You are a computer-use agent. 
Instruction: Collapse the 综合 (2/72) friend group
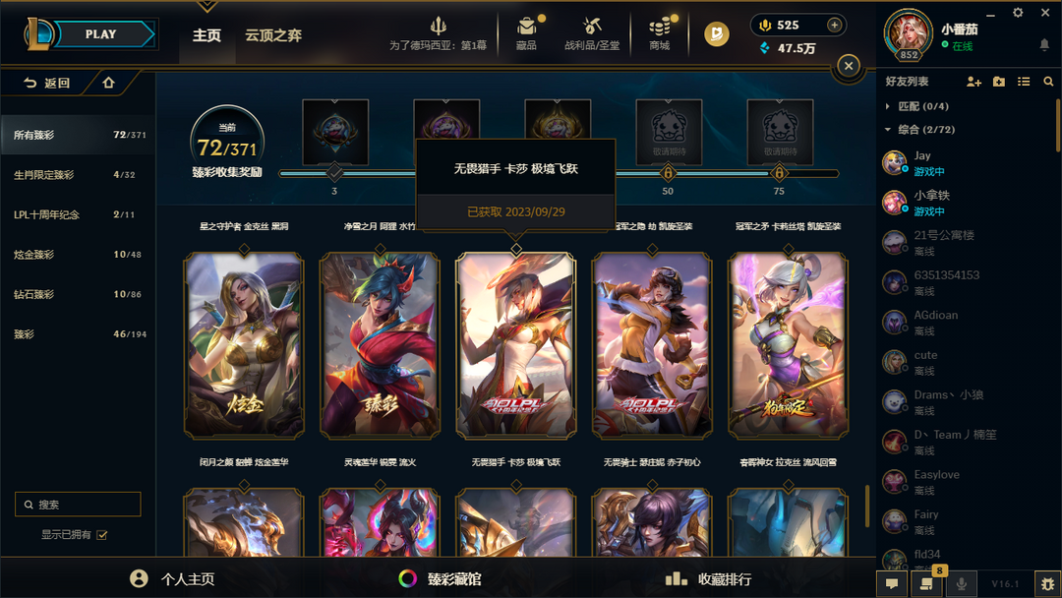click(888, 130)
